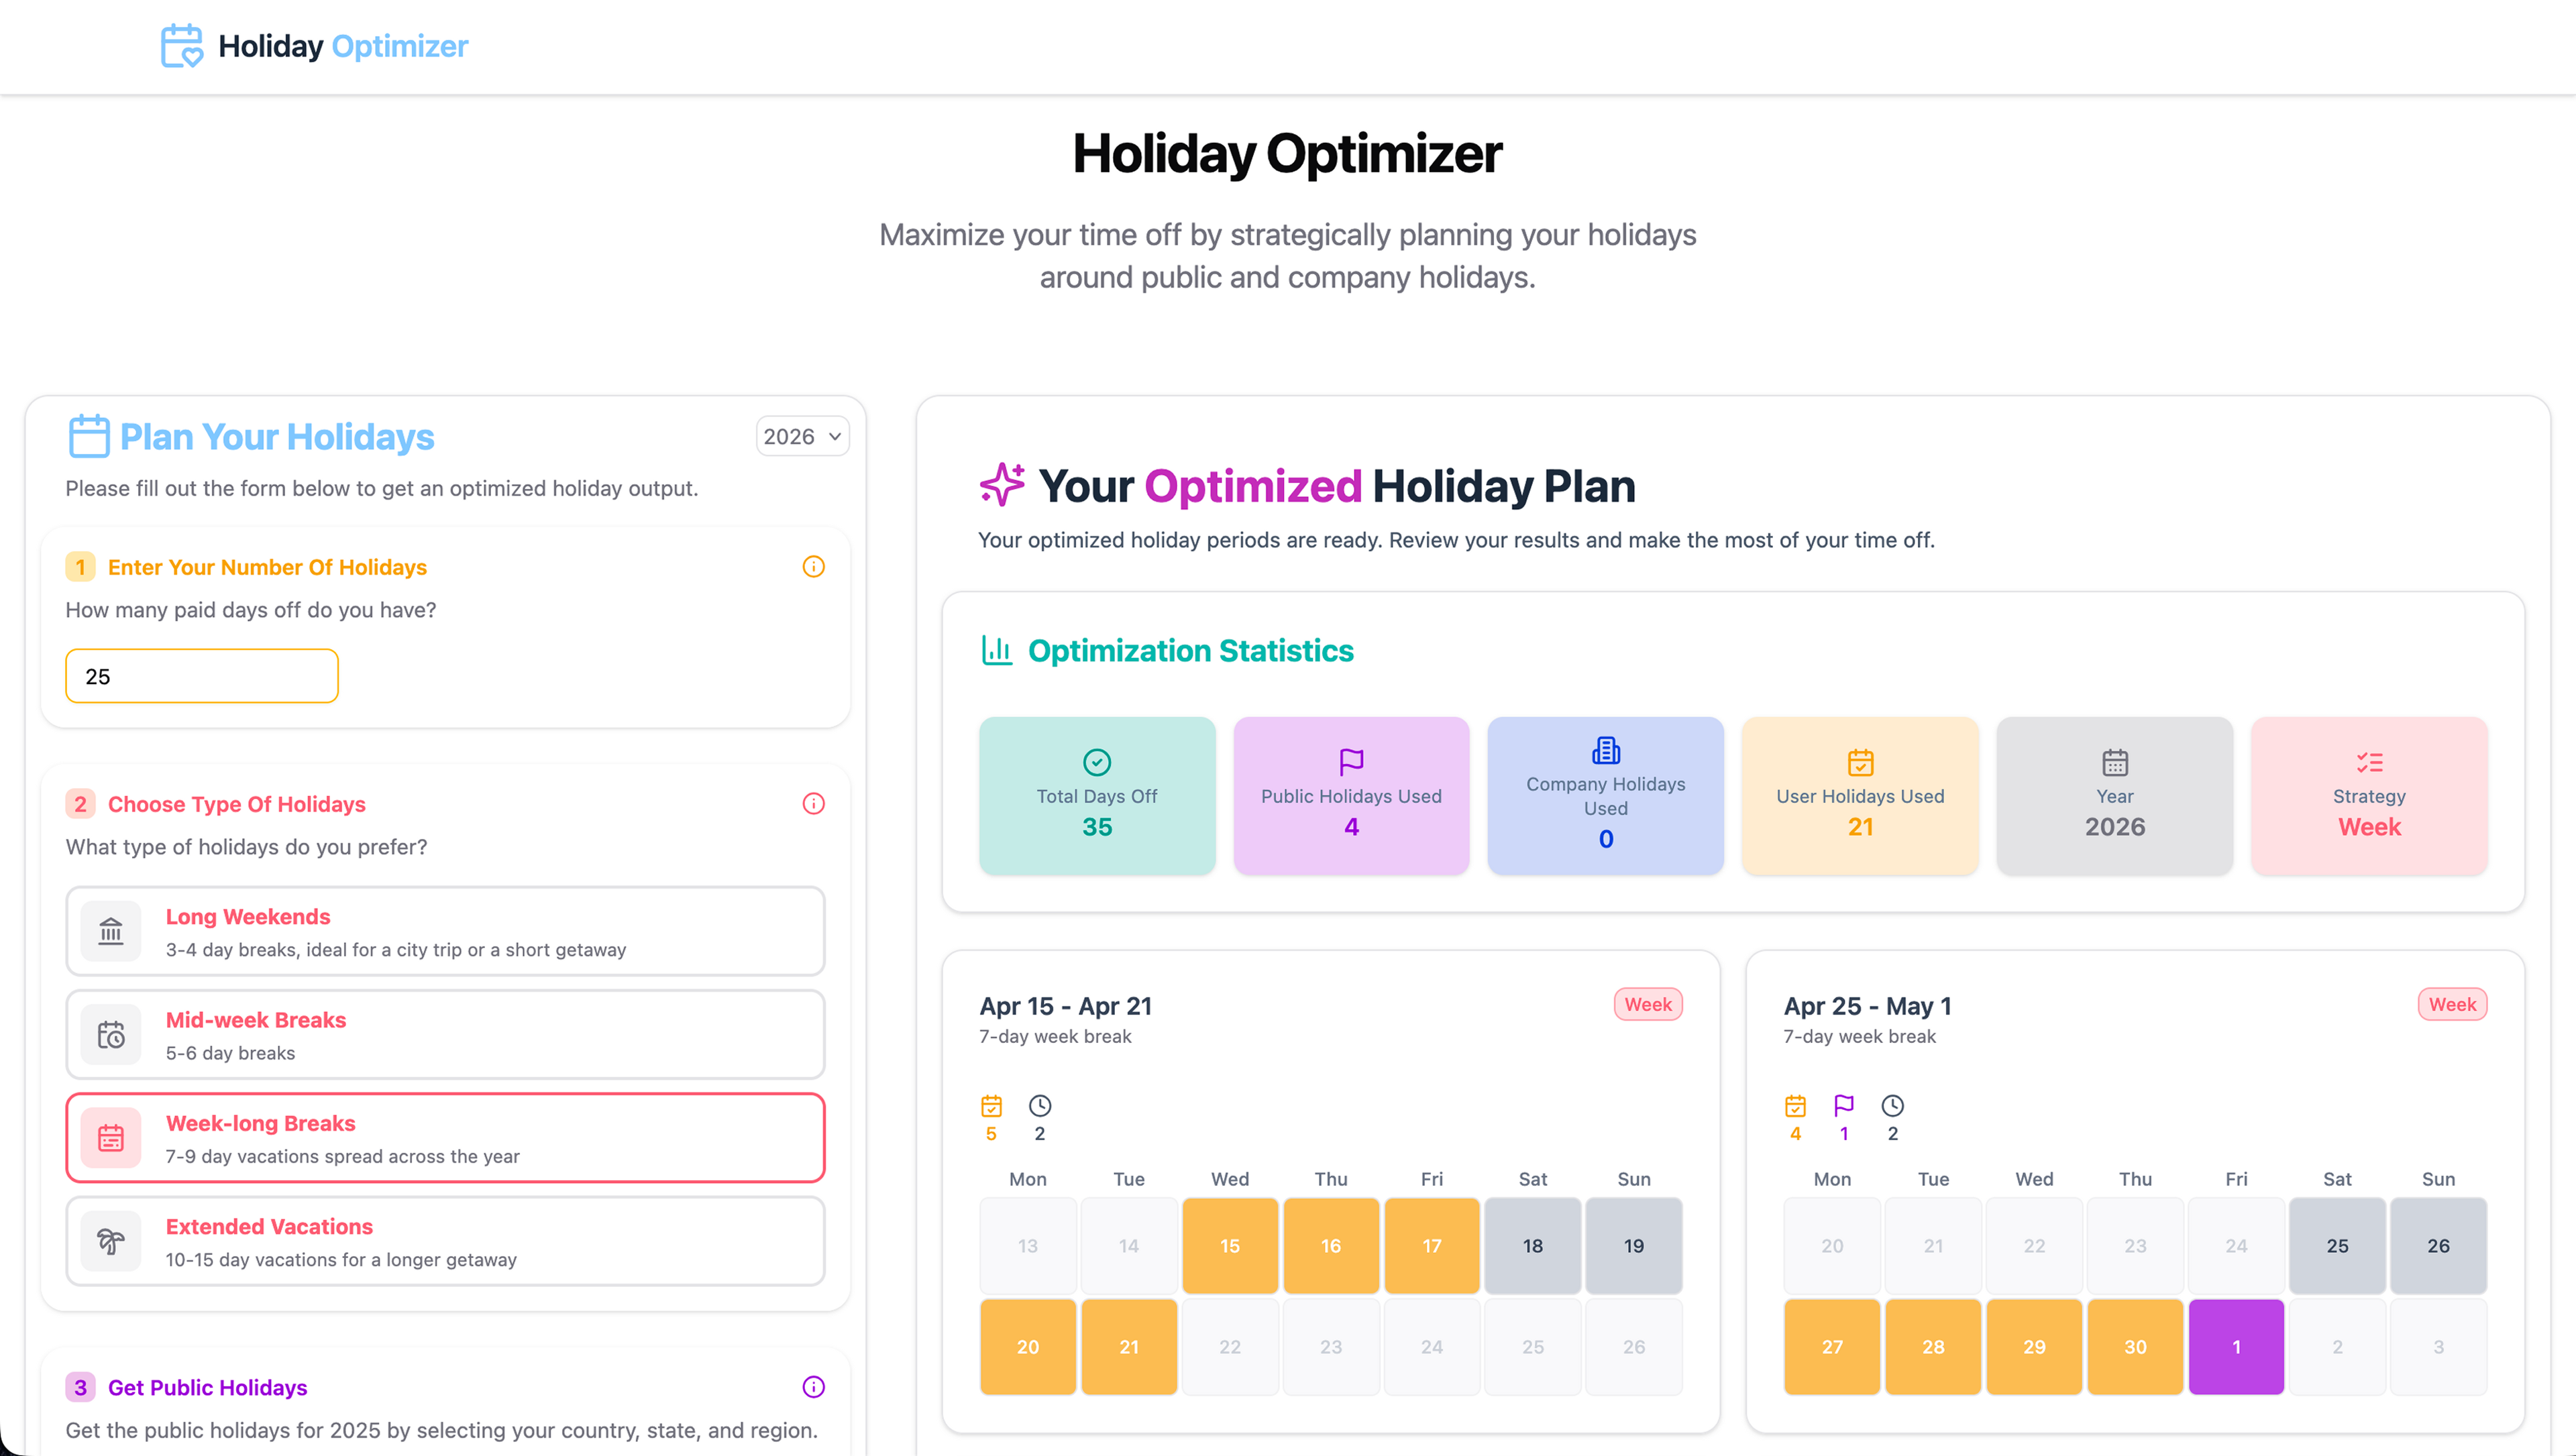Open the year 2026 dropdown

[802, 436]
